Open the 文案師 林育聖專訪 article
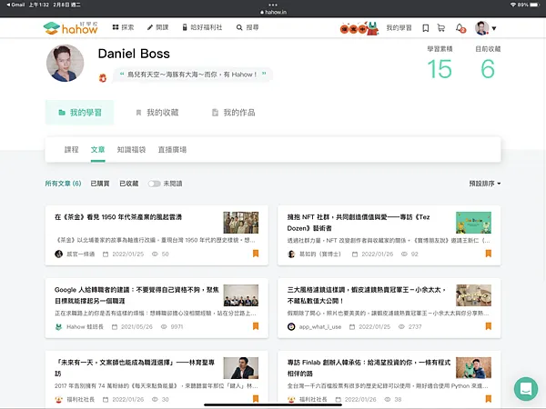 click(x=135, y=368)
